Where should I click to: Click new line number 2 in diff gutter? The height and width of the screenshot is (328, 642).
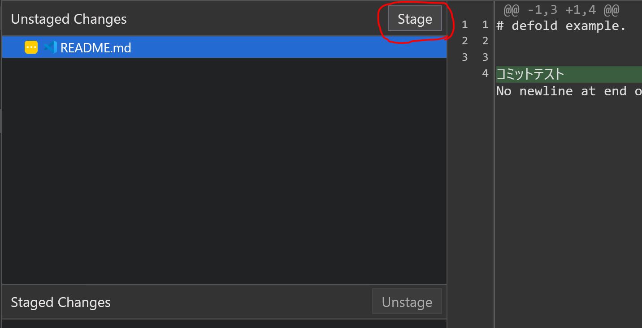coord(485,41)
